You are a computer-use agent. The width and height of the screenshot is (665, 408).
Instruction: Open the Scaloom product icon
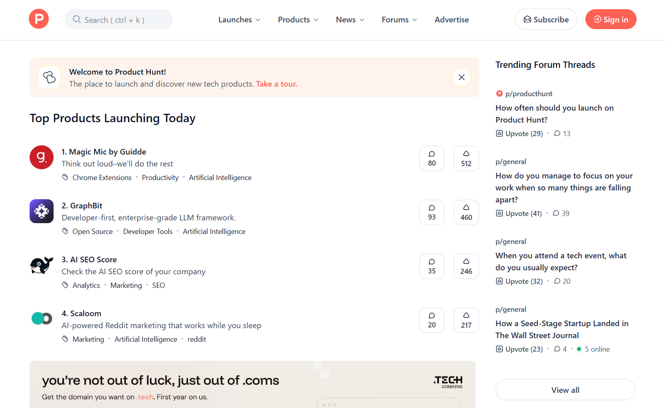42,319
